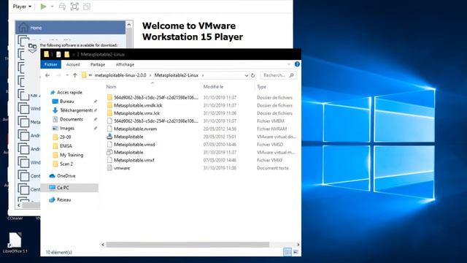Viewport: 467px width, 263px height.
Task: Click the file list horizontal scrollbar
Action: tap(188, 245)
